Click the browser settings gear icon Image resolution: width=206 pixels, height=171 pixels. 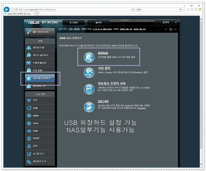tap(196, 9)
